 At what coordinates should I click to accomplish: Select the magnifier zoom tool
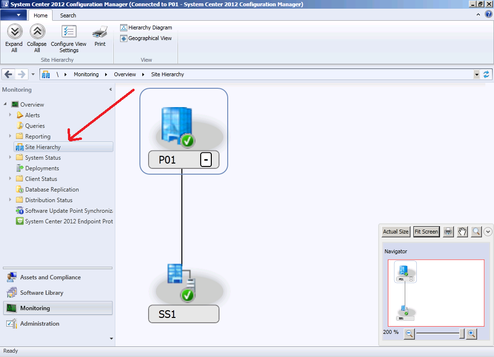pos(476,232)
